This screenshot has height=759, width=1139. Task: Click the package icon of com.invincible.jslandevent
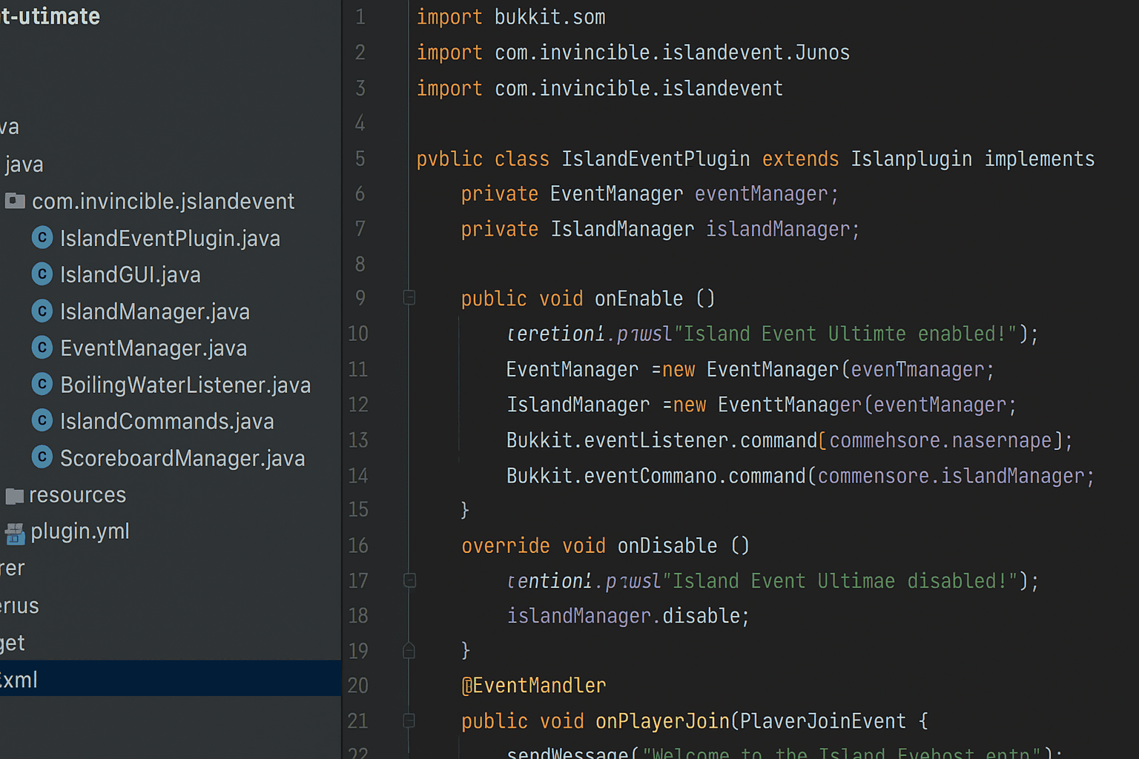15,201
